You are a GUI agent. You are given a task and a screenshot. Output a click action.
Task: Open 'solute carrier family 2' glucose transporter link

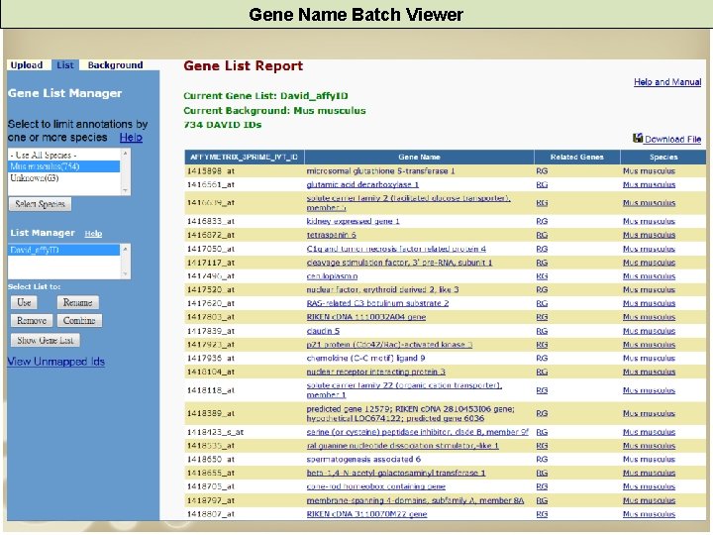[x=408, y=203]
